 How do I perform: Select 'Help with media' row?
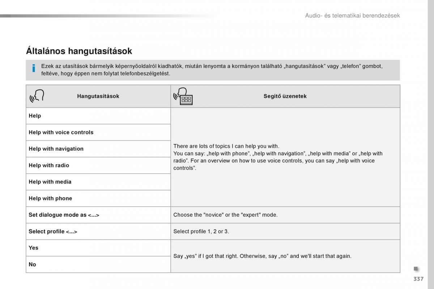[98, 182]
